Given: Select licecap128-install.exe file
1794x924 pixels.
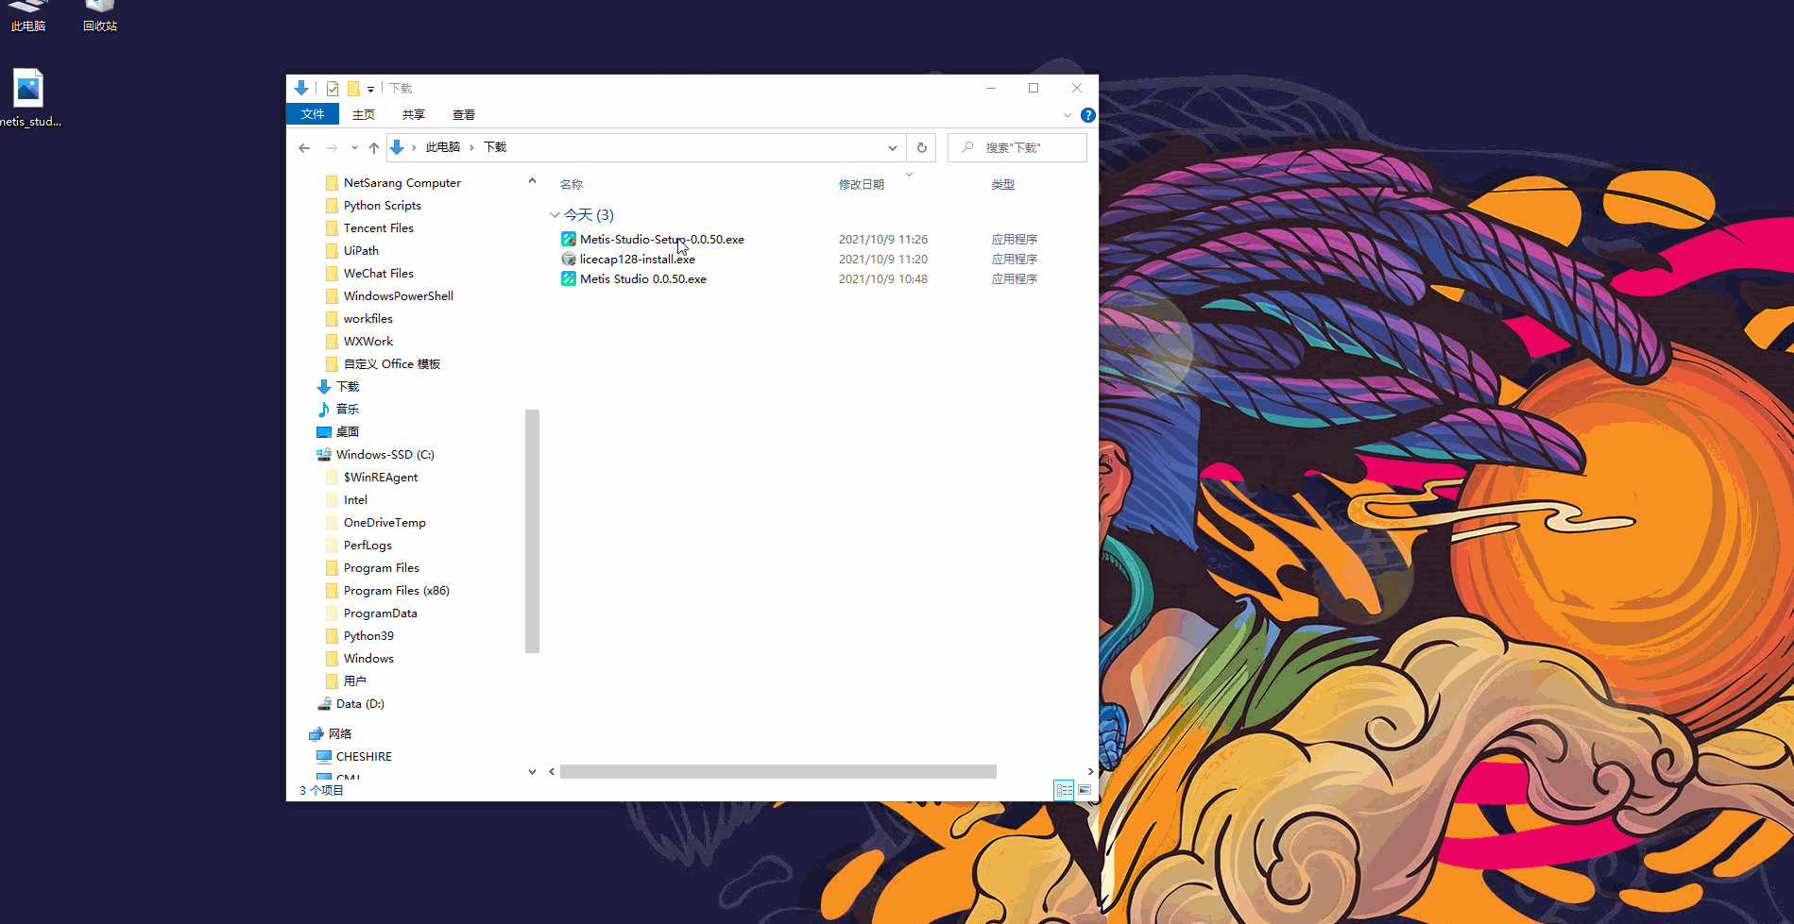Looking at the screenshot, I should click(638, 260).
